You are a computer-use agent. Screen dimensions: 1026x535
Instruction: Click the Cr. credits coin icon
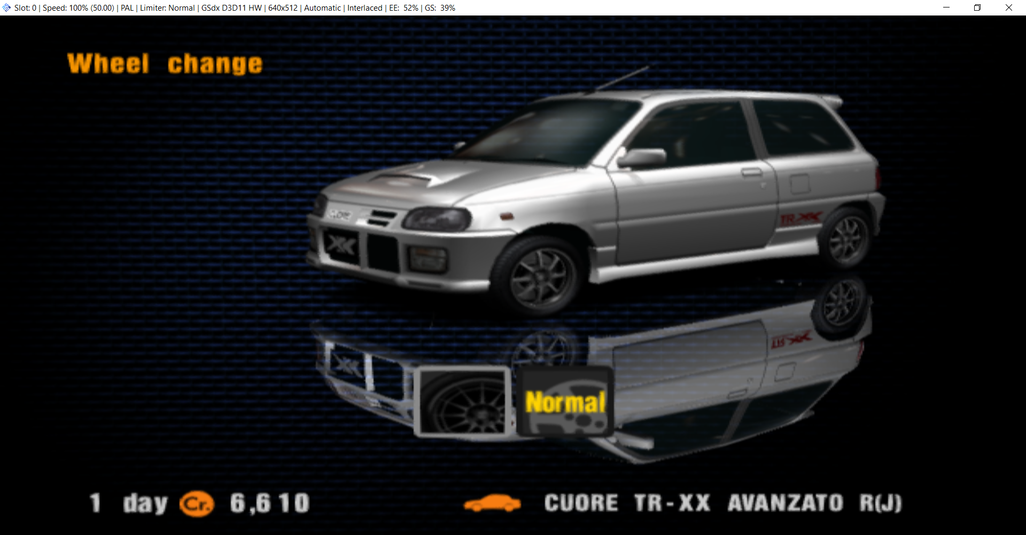coord(197,503)
